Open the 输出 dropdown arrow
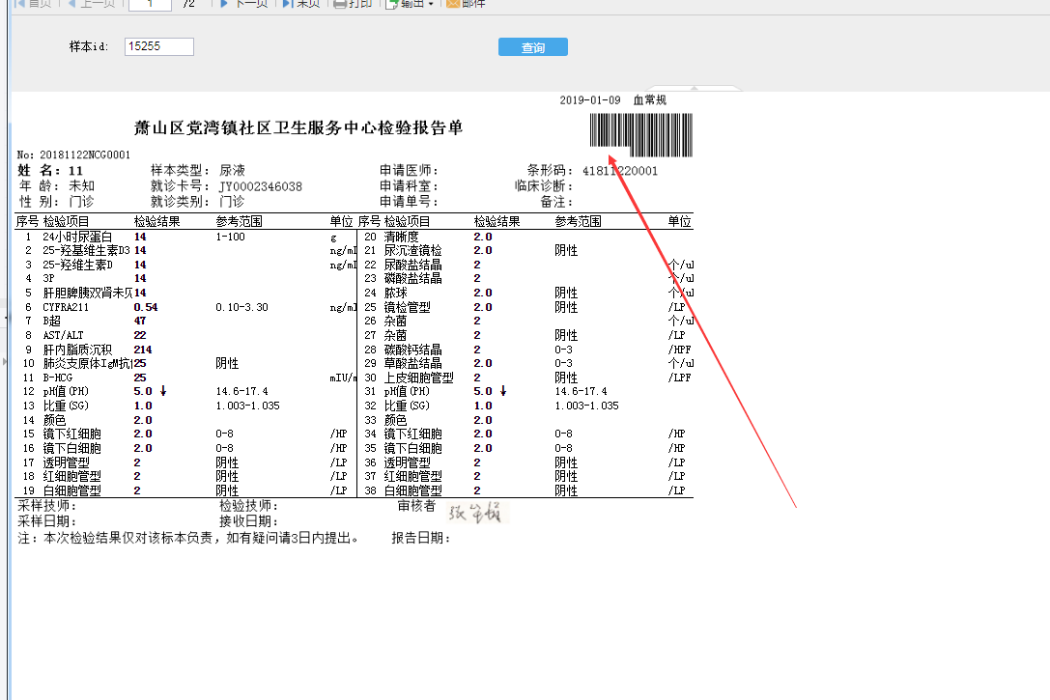Screen dimensions: 1050x700 pos(431,4)
